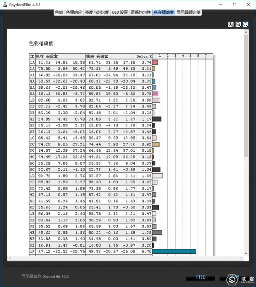Click Delta E value 5.70 in row 1F
Viewport: 256px width, 287px height.
tap(147, 251)
